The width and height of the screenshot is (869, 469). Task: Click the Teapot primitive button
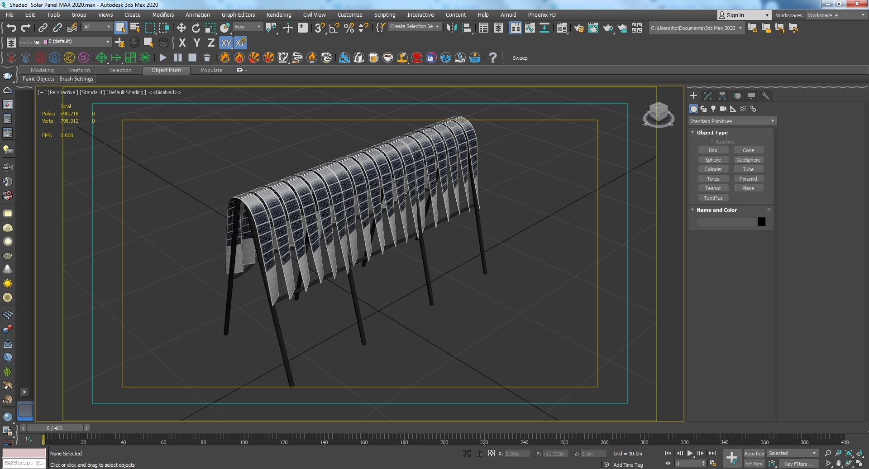[x=713, y=188]
